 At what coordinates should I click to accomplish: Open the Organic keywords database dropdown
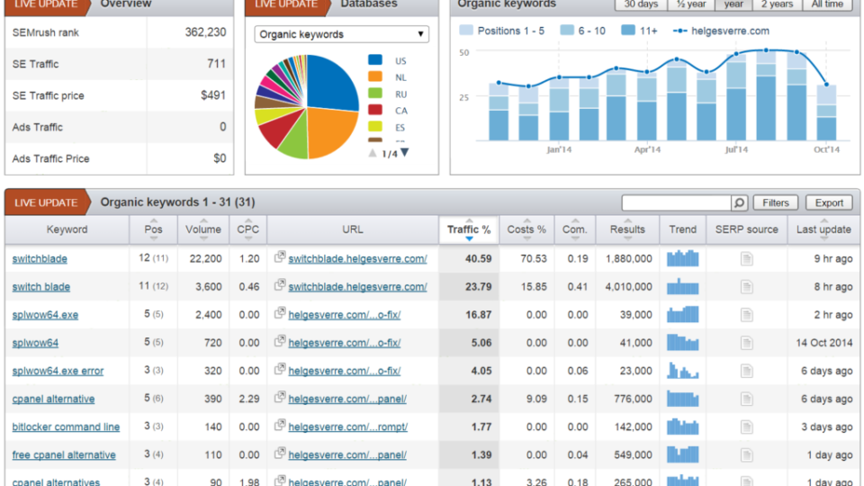[x=342, y=34]
